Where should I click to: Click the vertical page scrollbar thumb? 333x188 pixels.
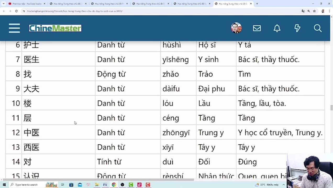click(x=331, y=108)
